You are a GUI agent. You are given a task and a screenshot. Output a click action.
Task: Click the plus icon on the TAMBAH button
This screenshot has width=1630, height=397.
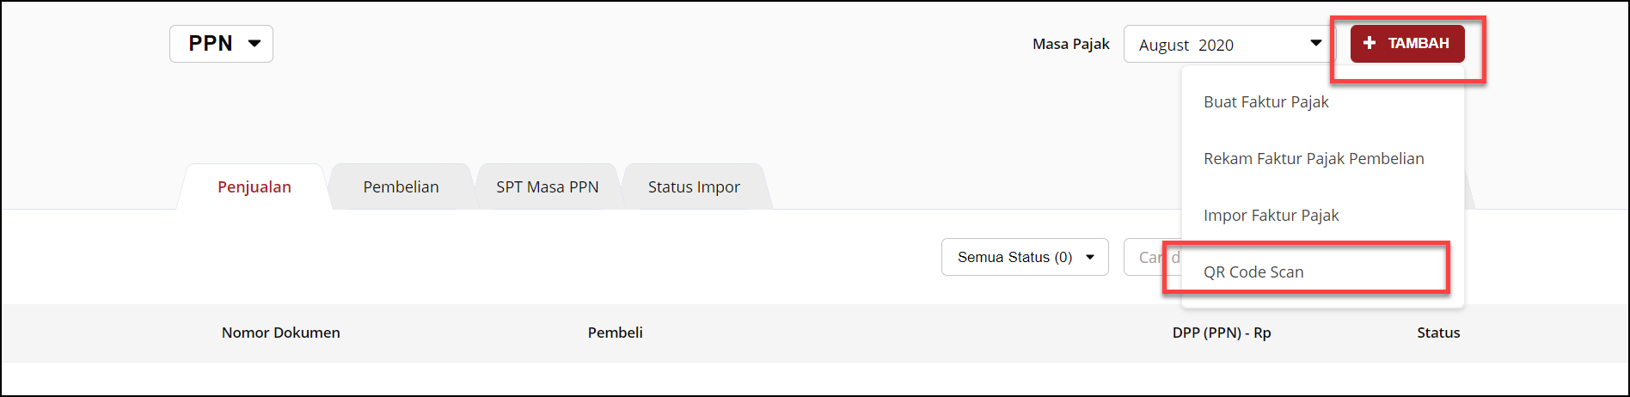click(x=1370, y=43)
